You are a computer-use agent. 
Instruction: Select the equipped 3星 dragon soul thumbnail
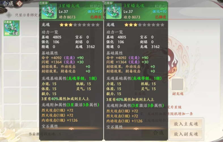click(x=12, y=28)
